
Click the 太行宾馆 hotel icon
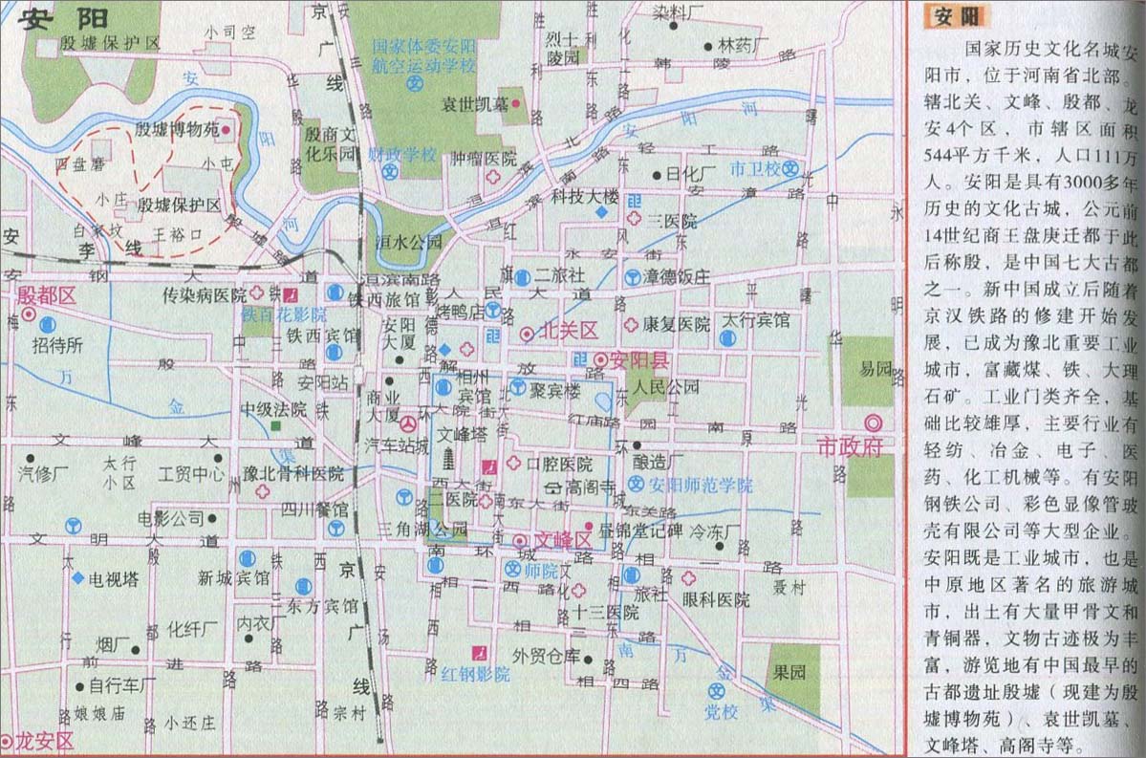(x=728, y=338)
